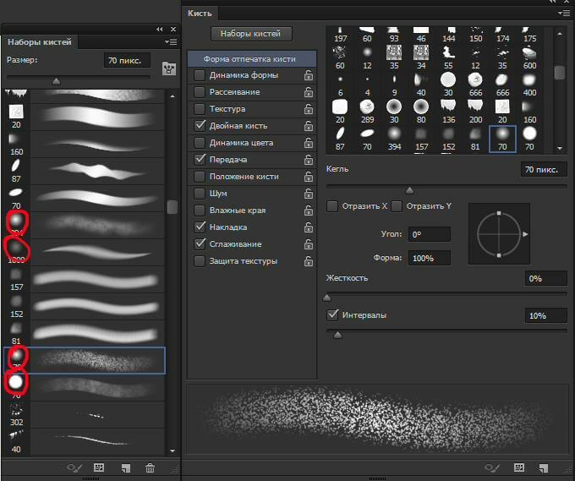575x481 pixels.
Task: Open the Наборы кистей panel flyout menu
Action: coord(172,41)
